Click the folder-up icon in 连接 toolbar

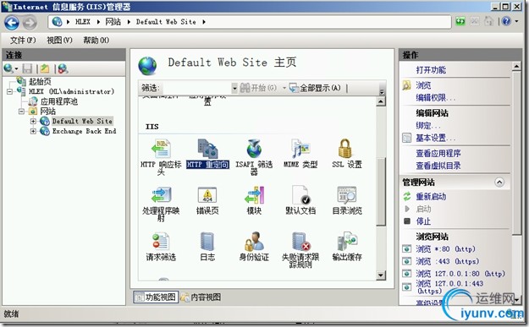[45, 68]
